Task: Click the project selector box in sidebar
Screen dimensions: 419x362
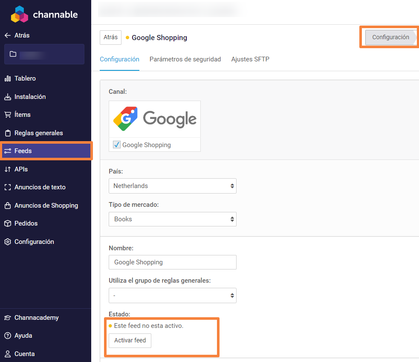Action: click(x=44, y=54)
